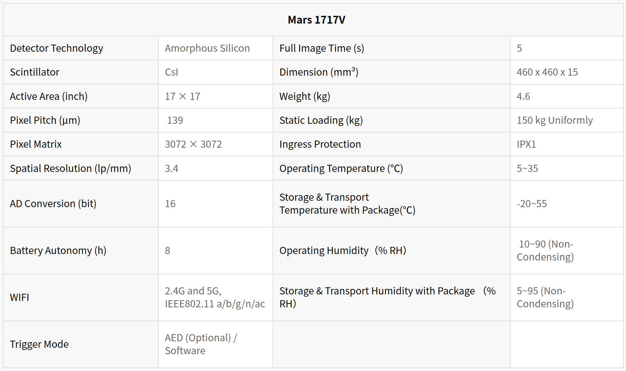Viewport: 626px width, 371px height.
Task: Select the Battery Autonomy 8 value
Action: 167,250
